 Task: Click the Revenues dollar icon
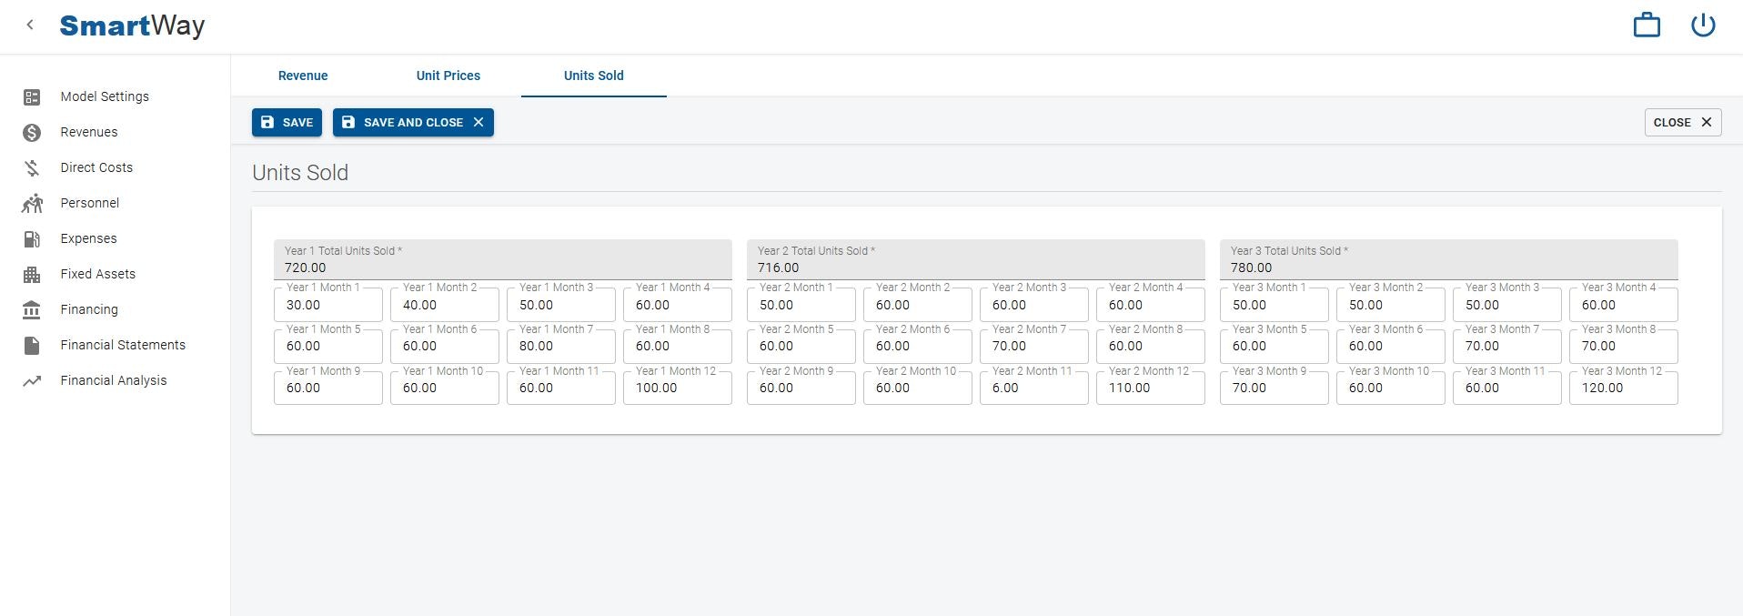32,133
